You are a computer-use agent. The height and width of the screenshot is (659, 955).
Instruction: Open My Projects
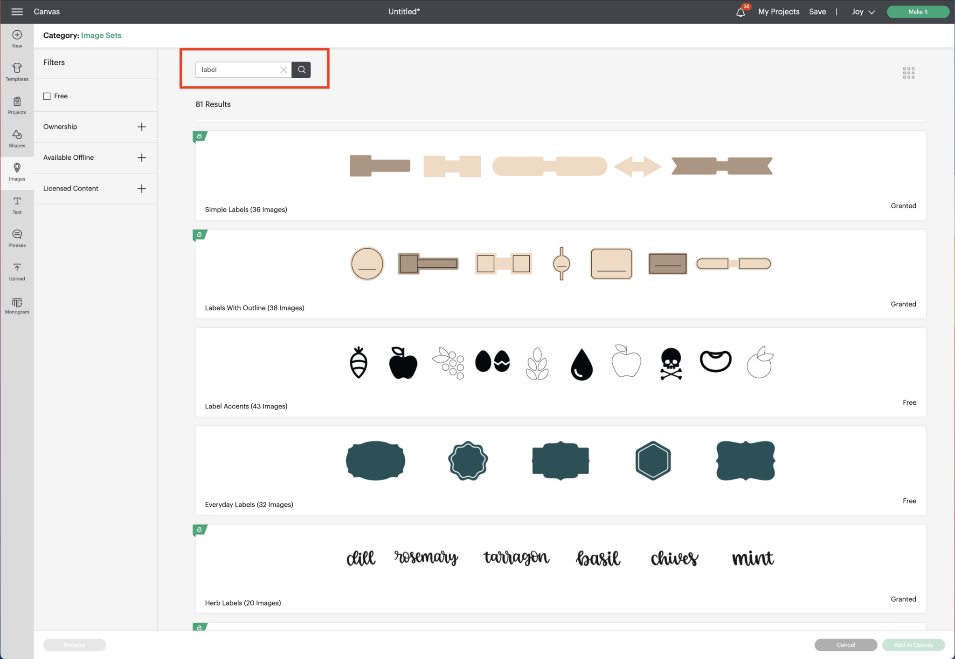coord(778,12)
